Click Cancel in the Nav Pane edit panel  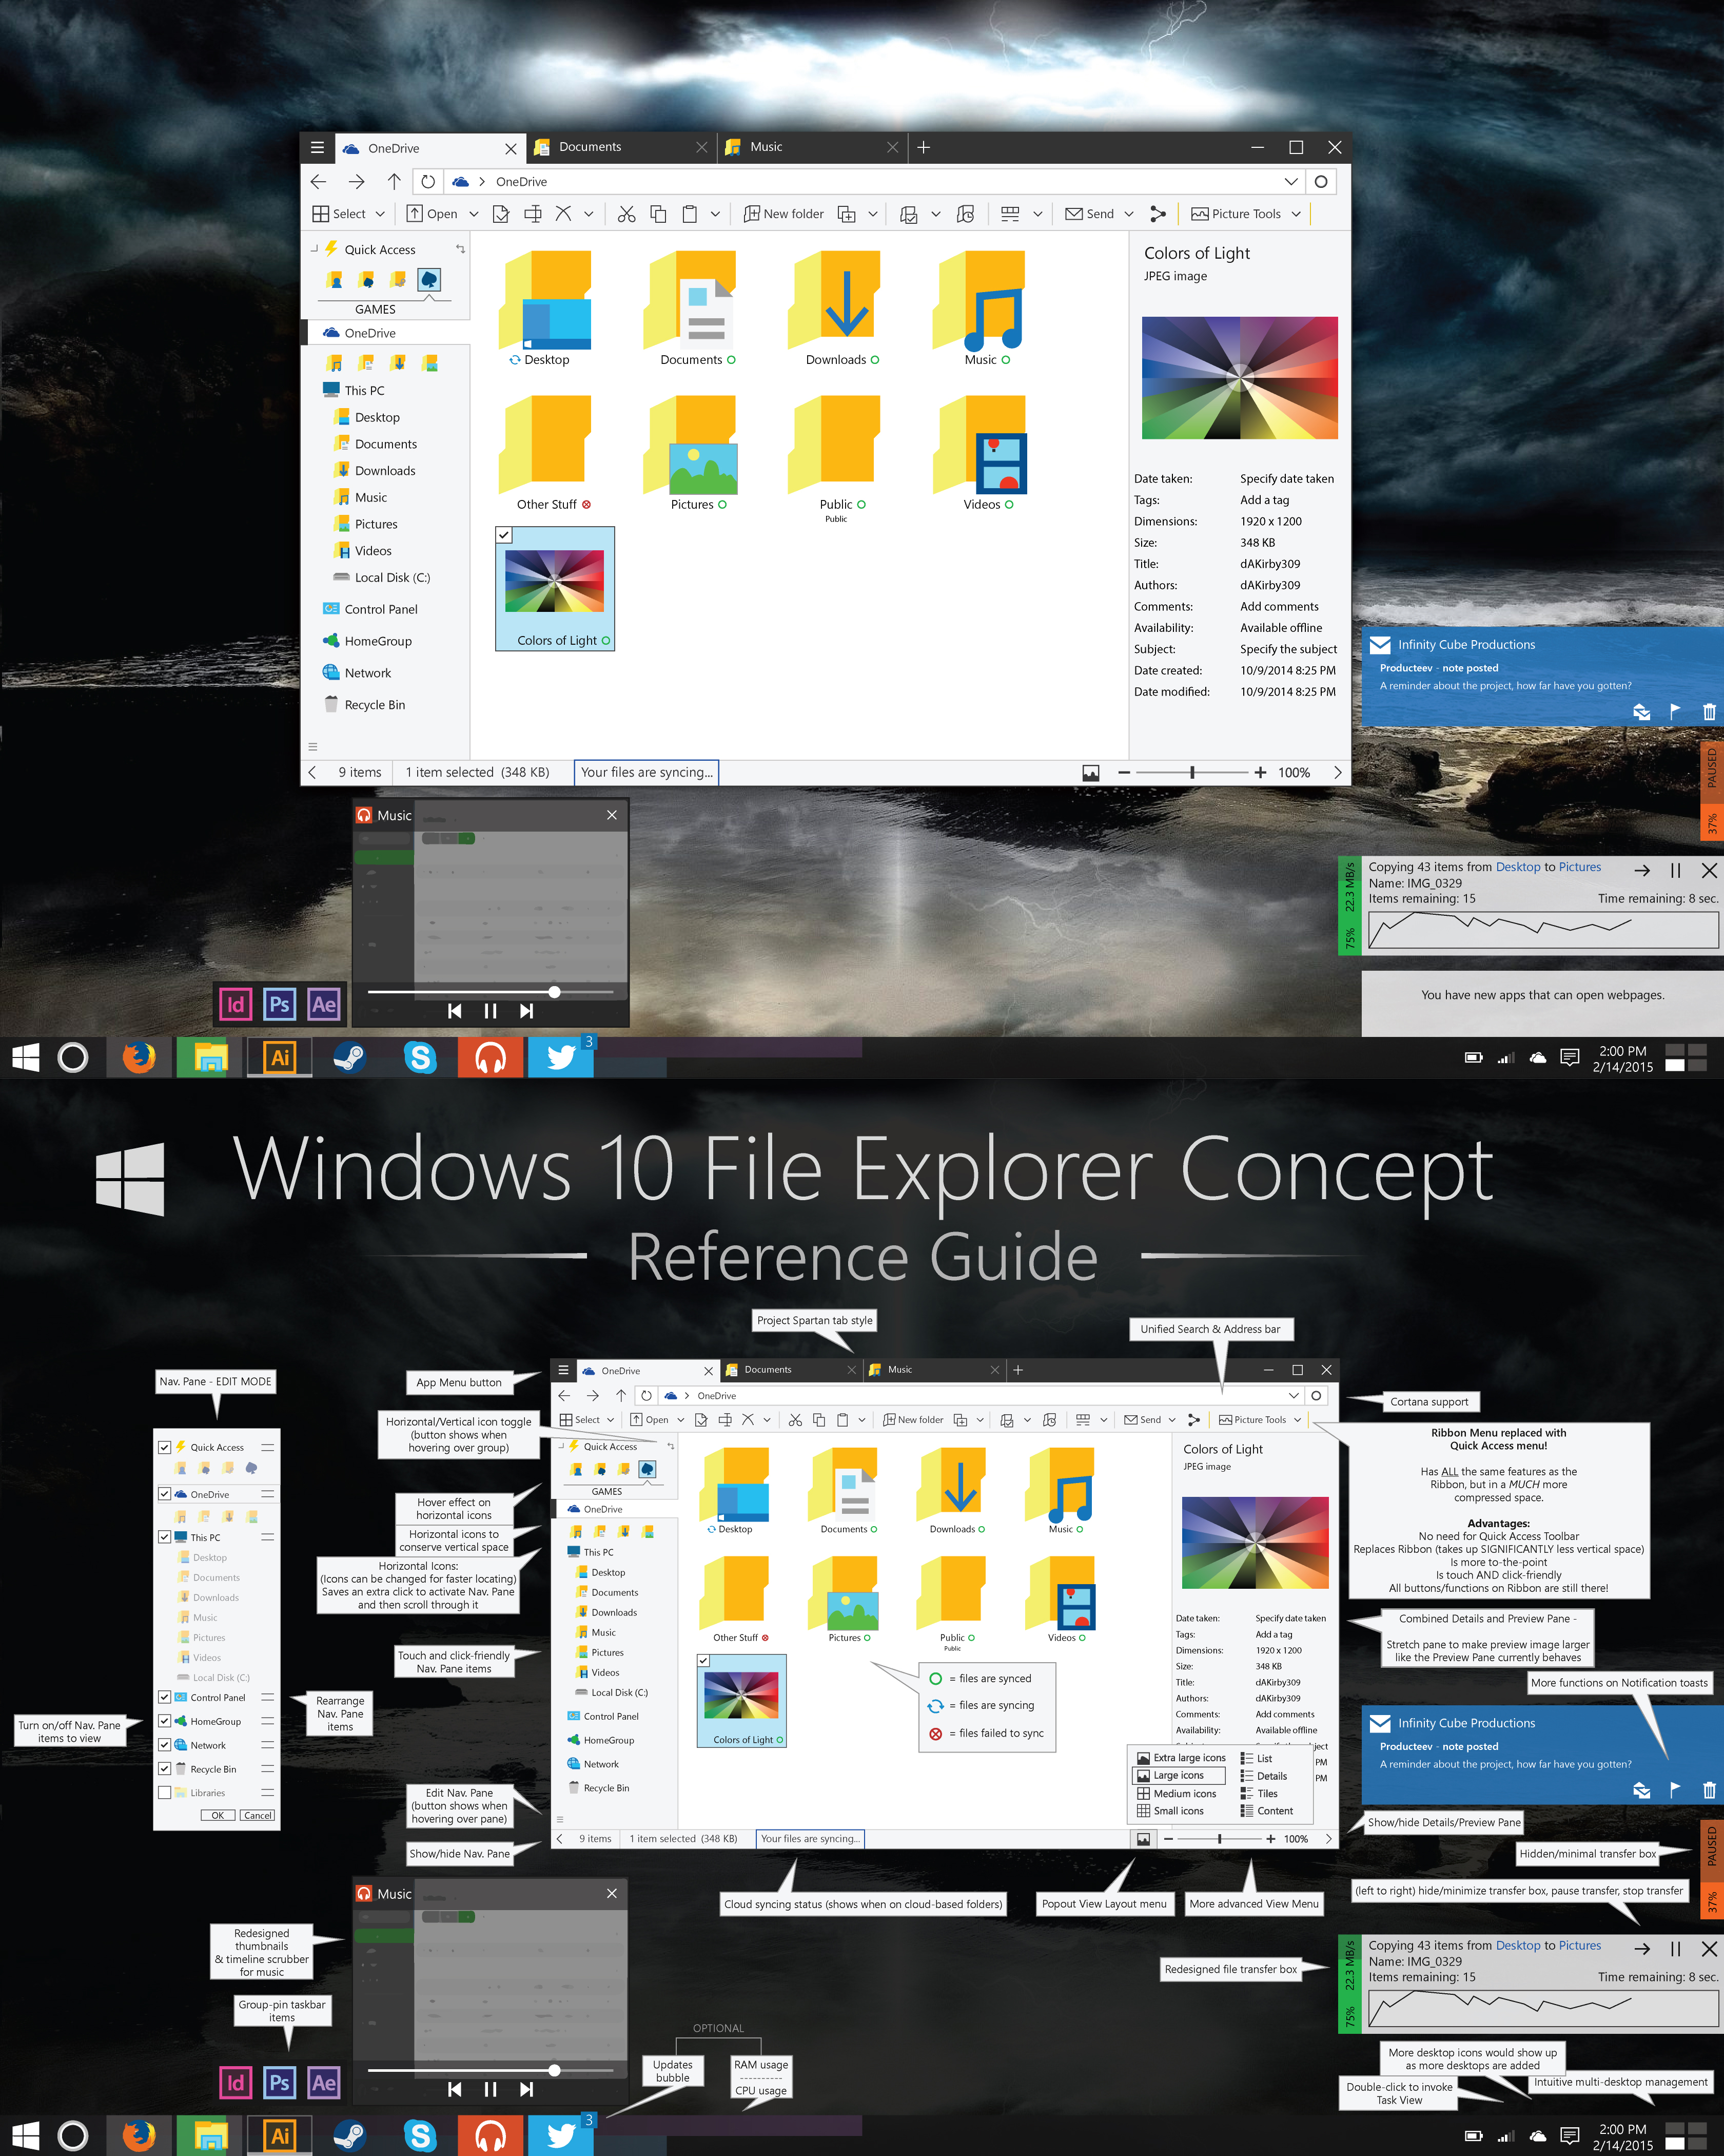(x=258, y=1815)
